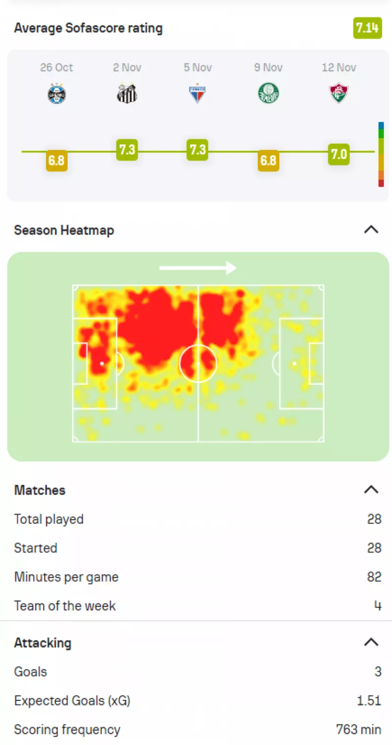The height and width of the screenshot is (745, 392).
Task: Collapse the Season Heatmap section
Action: [x=371, y=229]
